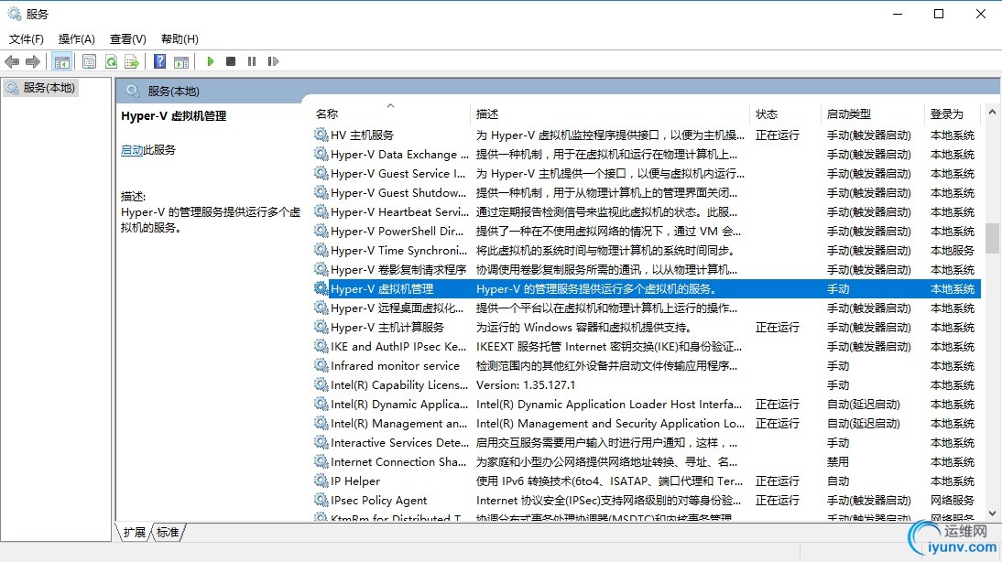1002x562 pixels.
Task: Open the 帮助(H) menu
Action: (180, 39)
